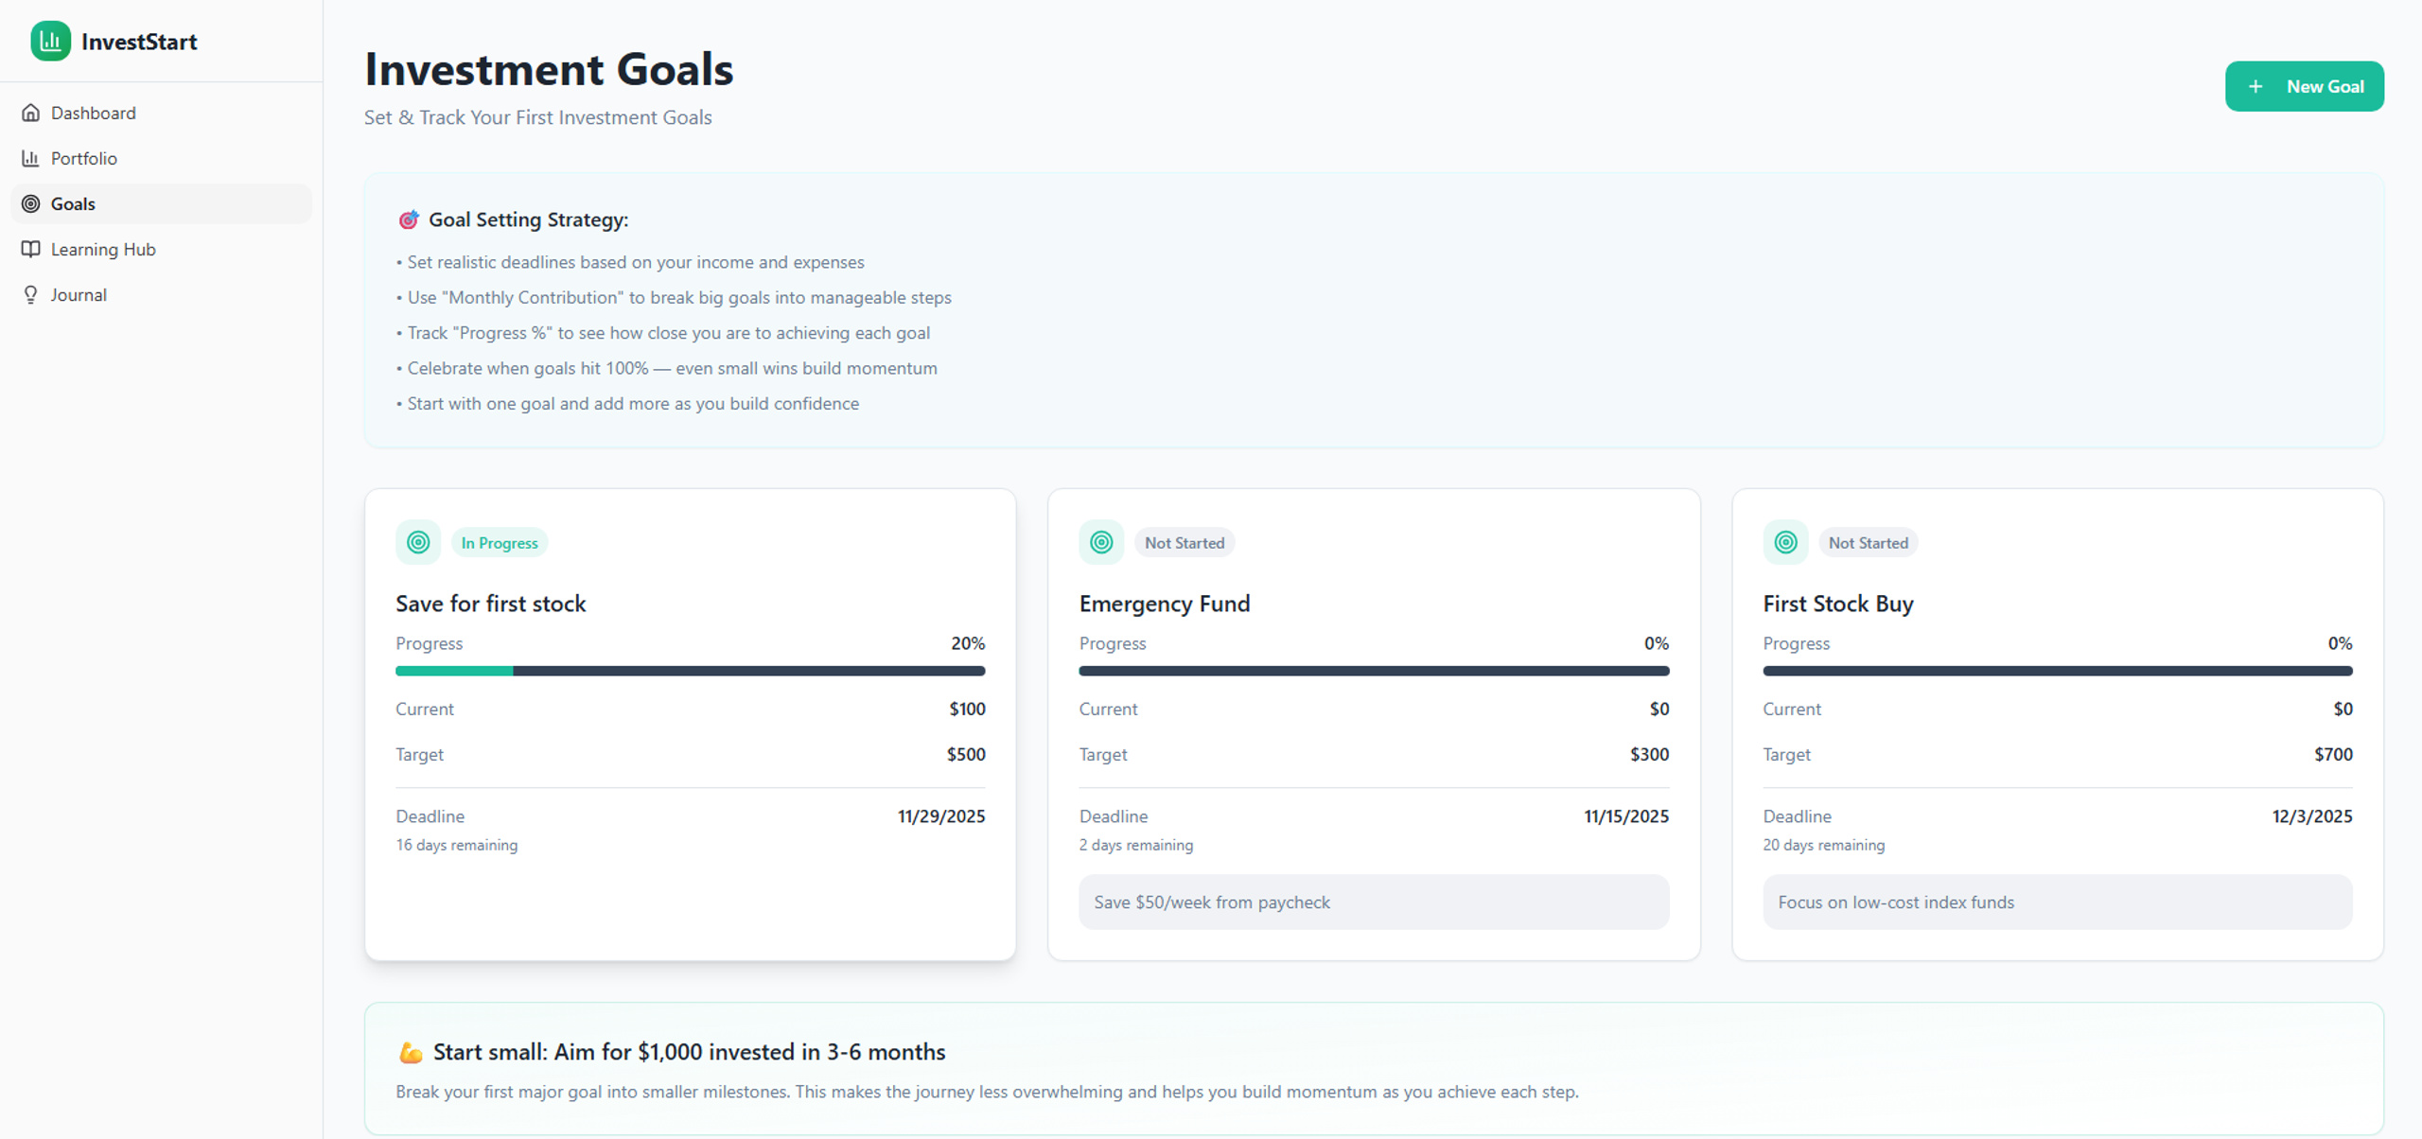The width and height of the screenshot is (2422, 1139).
Task: Click the Learning Hub book icon
Action: coord(31,249)
